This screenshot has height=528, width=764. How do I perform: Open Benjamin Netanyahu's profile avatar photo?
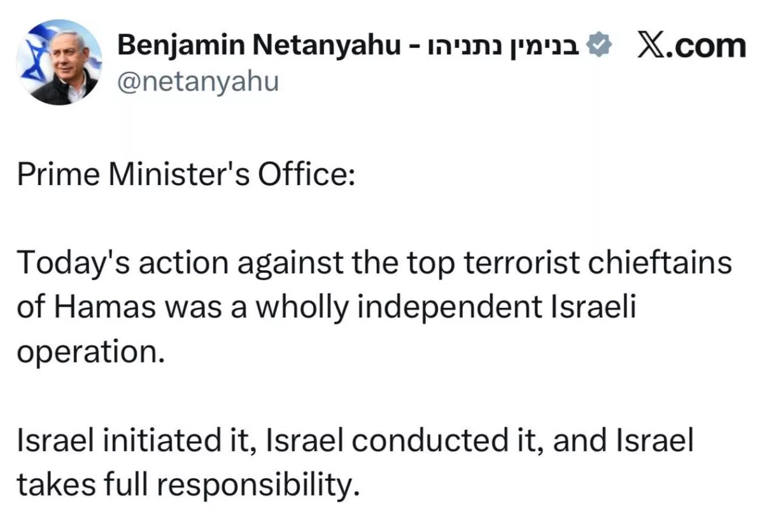[59, 62]
